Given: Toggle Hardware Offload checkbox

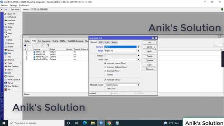Looking at the screenshot, I should [105, 80].
